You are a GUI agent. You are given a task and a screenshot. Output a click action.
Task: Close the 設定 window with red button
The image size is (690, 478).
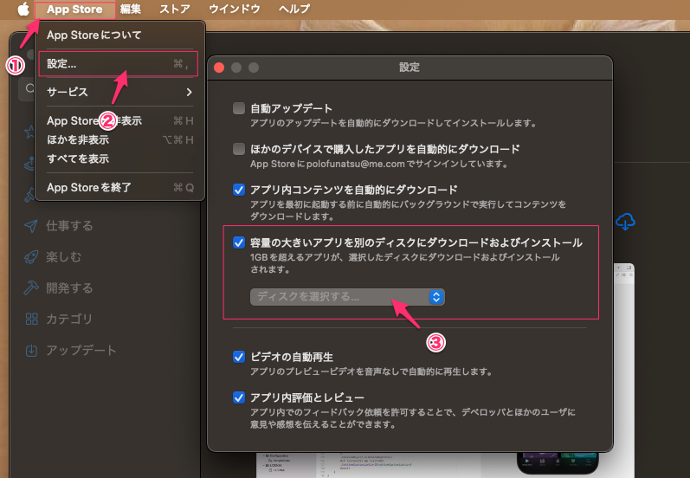(x=220, y=68)
